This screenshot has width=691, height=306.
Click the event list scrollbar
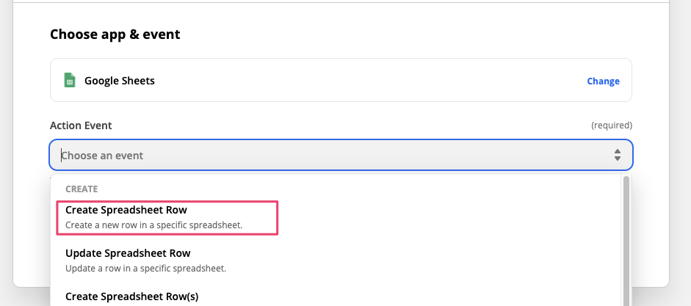(626, 242)
